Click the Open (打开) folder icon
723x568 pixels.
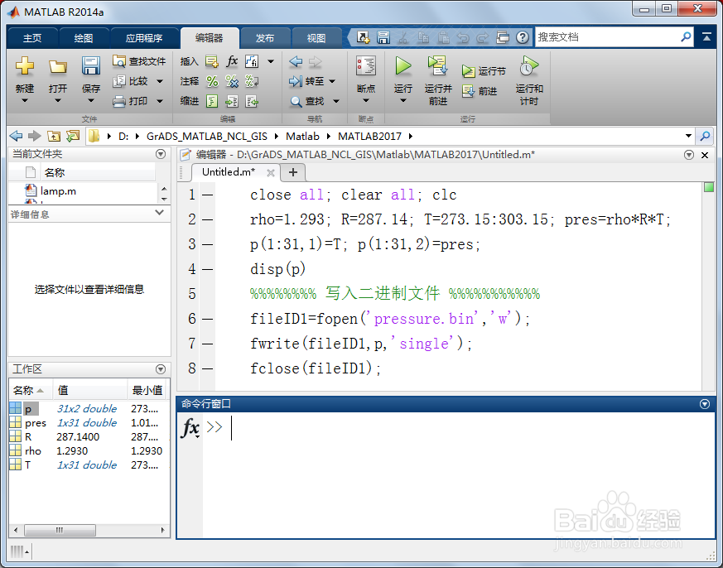tap(58, 67)
